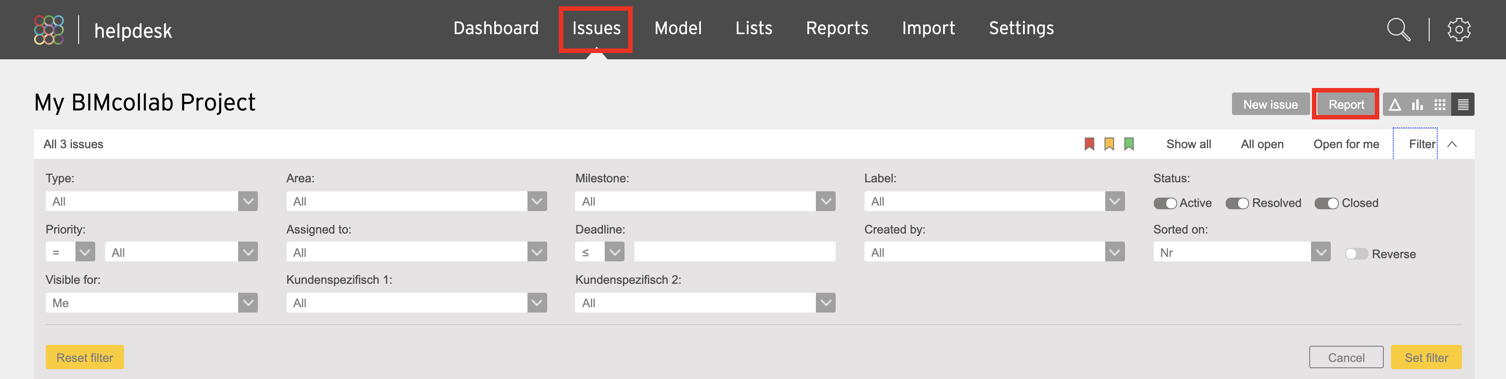This screenshot has height=379, width=1506.
Task: Toggle the Resolved status switch
Action: 1236,203
